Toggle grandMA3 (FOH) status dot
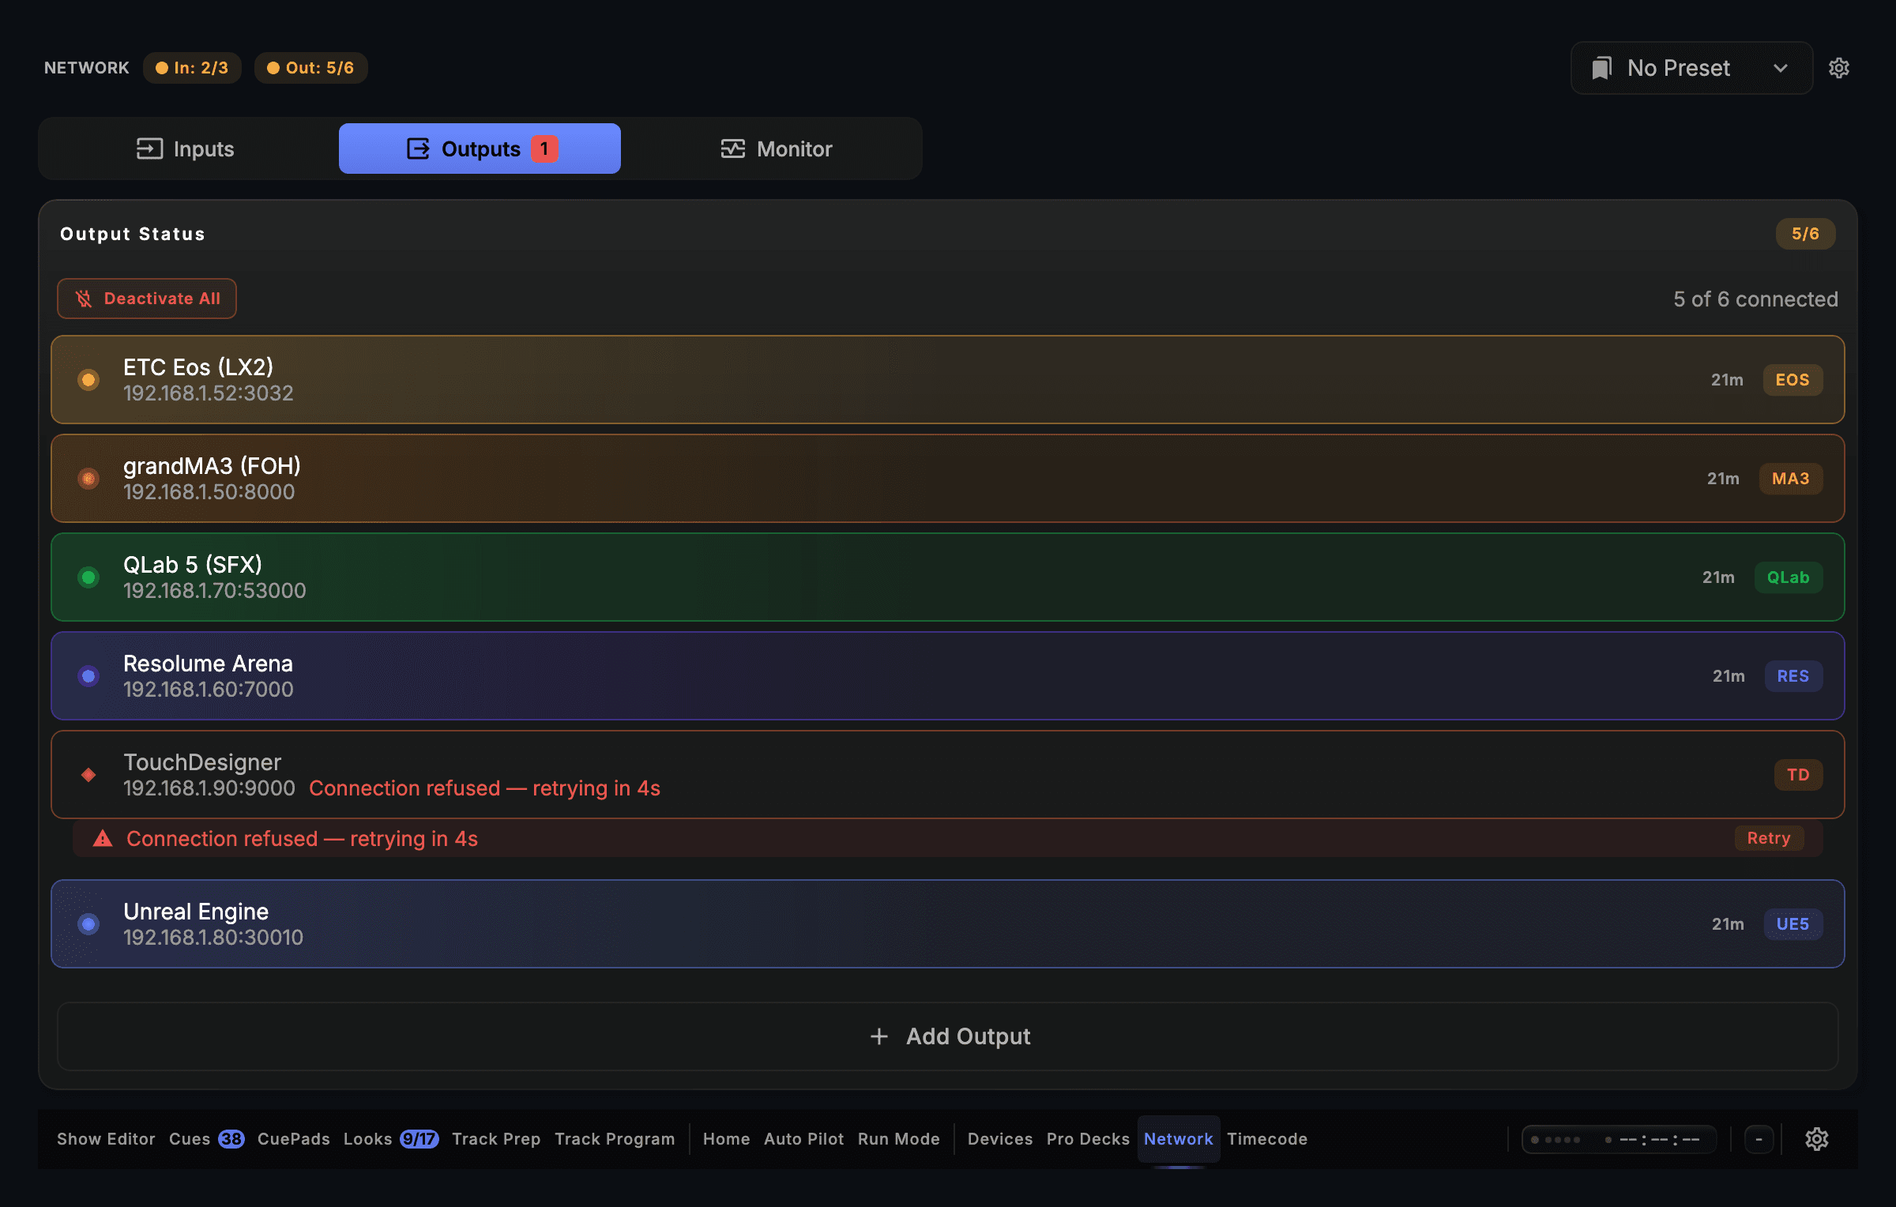This screenshot has width=1896, height=1207. click(88, 479)
